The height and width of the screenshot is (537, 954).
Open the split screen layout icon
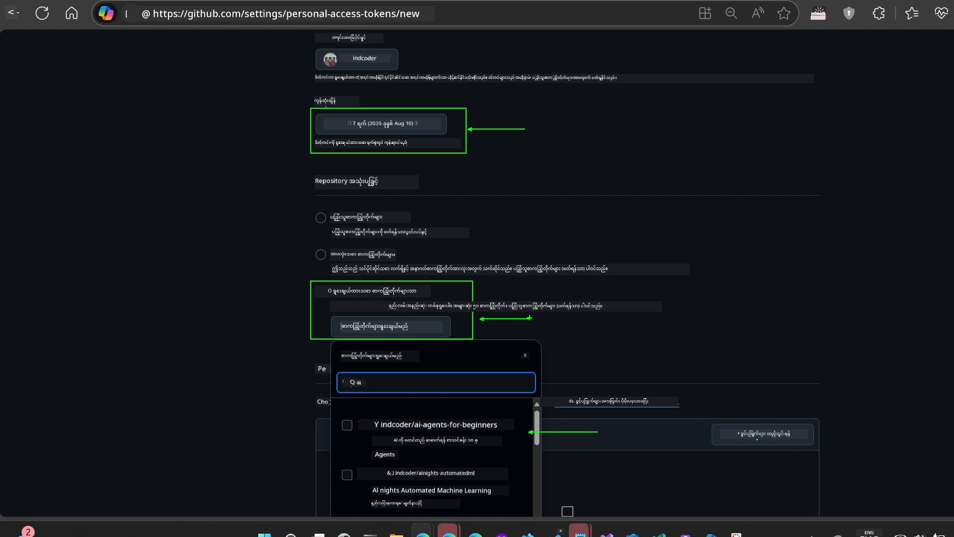tap(705, 13)
